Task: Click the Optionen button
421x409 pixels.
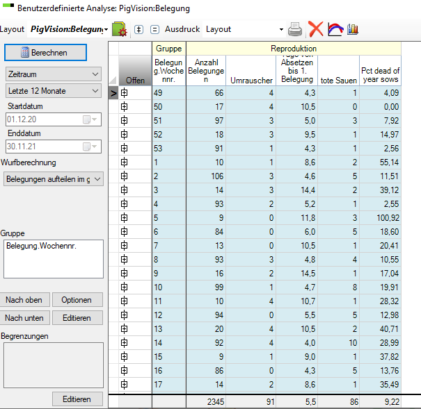Action: pos(77,300)
